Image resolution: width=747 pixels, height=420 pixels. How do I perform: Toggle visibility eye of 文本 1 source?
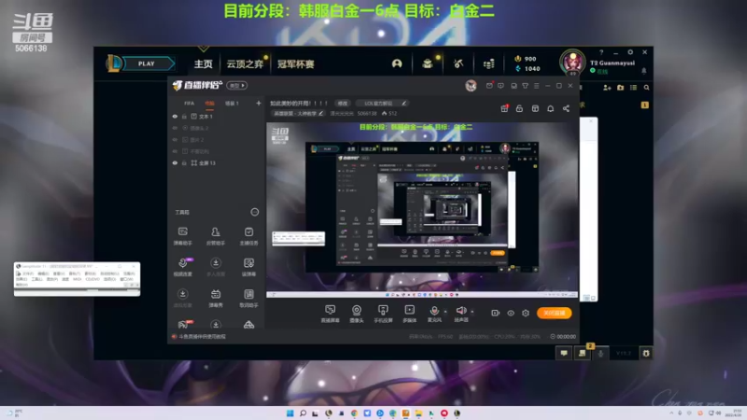pos(175,116)
